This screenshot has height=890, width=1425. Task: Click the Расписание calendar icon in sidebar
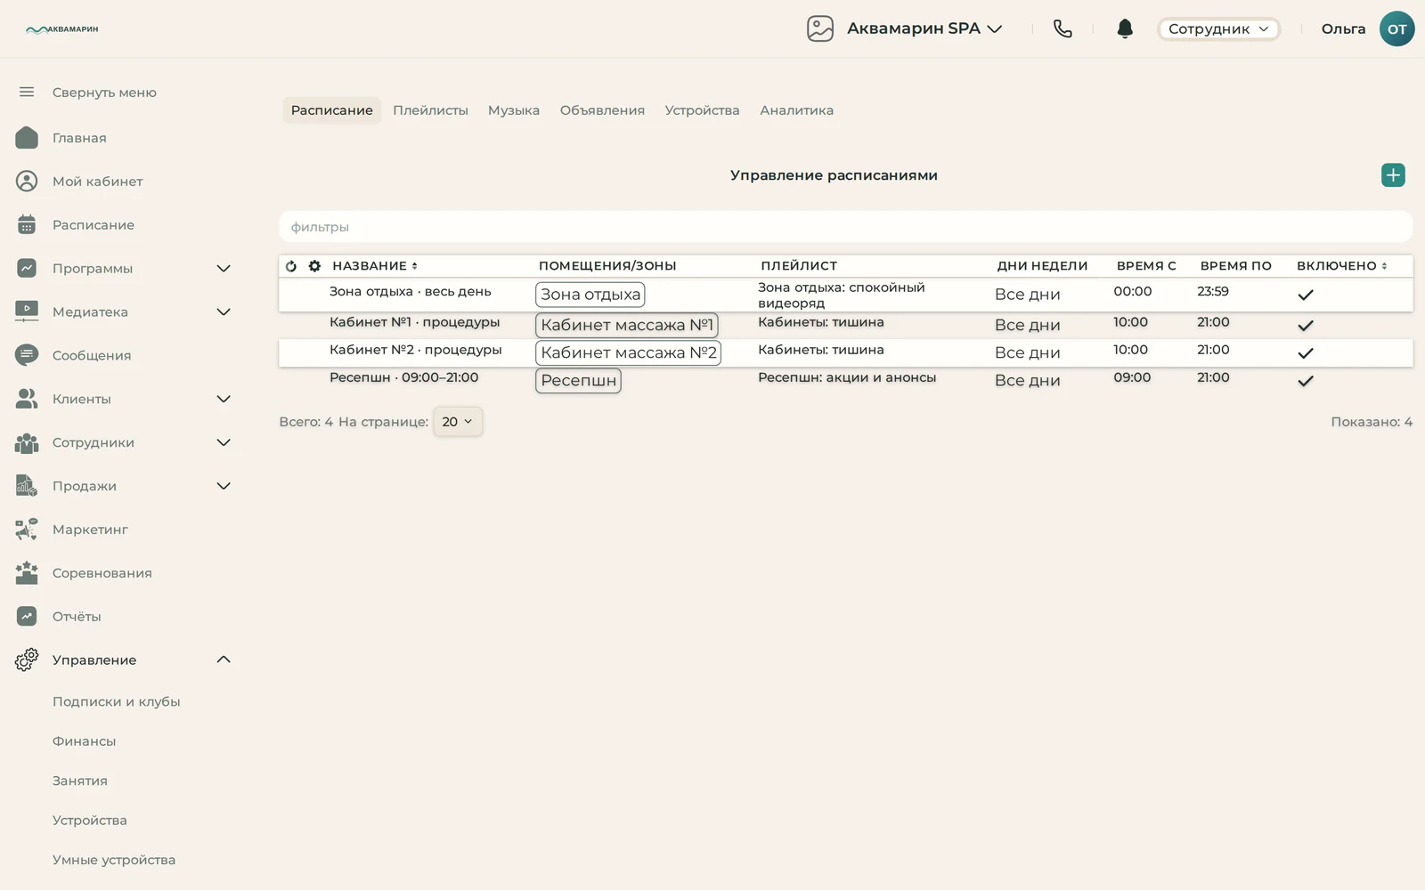[27, 224]
